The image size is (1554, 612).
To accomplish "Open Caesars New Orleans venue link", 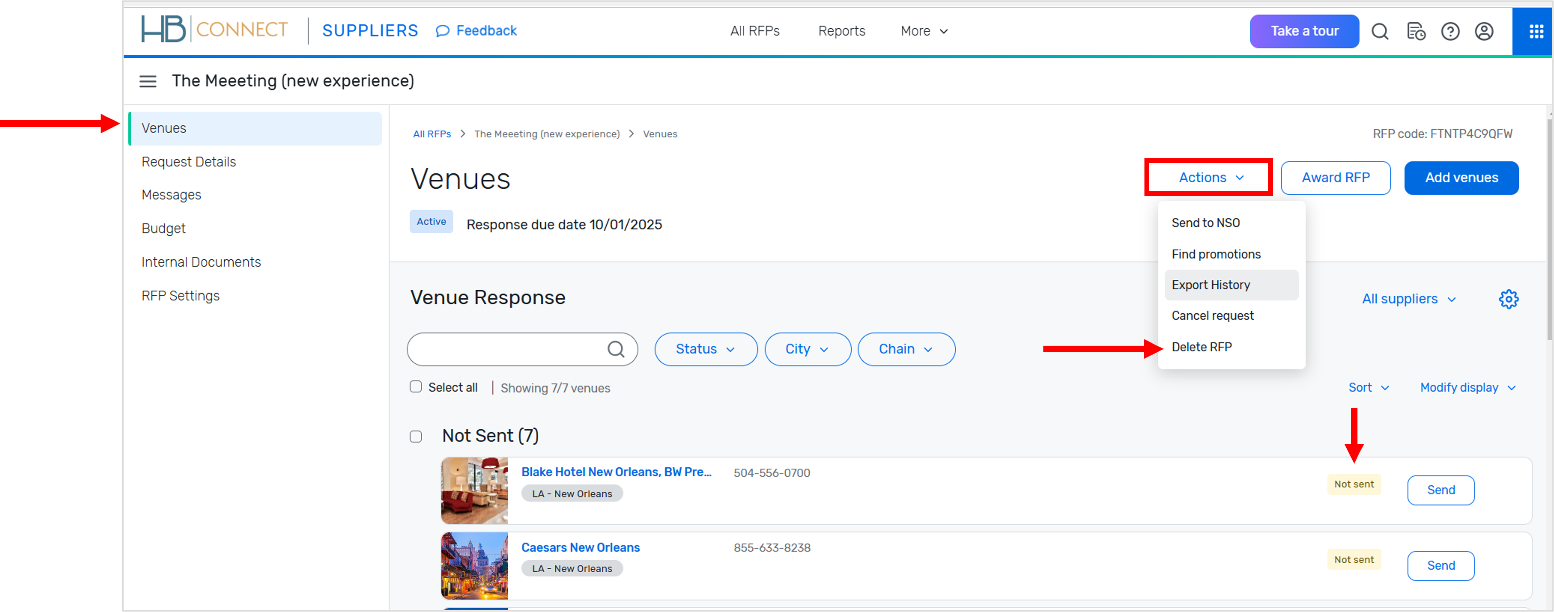I will (x=580, y=548).
